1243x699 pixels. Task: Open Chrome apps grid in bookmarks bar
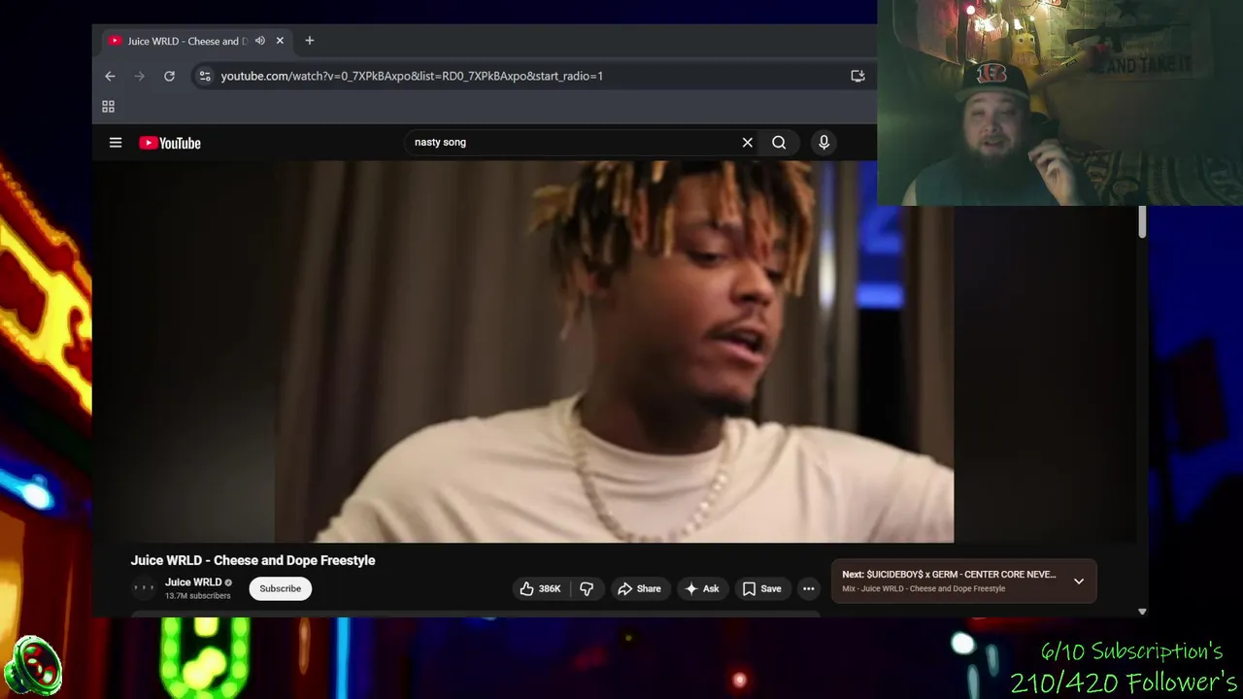tap(109, 107)
